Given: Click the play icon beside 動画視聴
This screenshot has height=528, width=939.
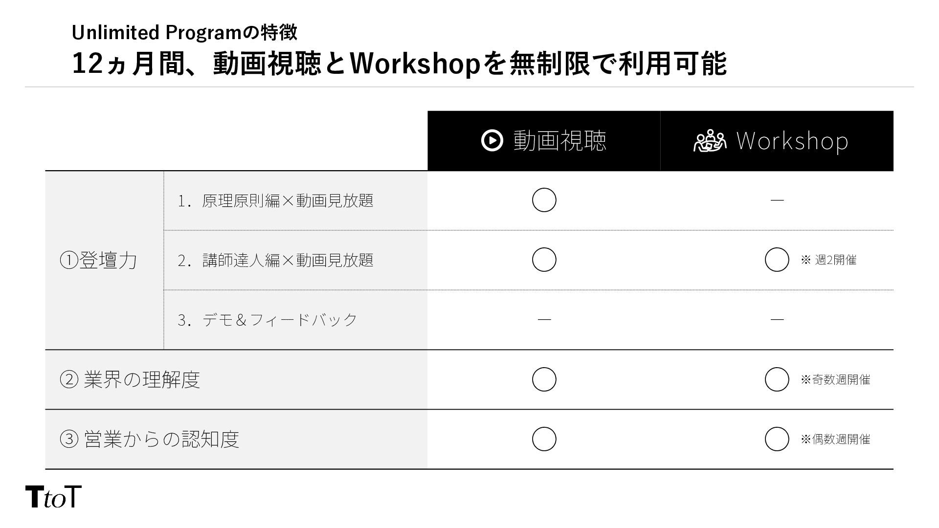Looking at the screenshot, I should [x=492, y=141].
